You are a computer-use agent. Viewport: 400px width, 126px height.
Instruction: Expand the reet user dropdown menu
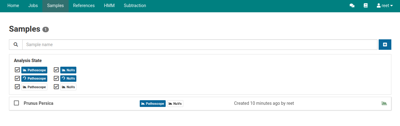tap(385, 6)
